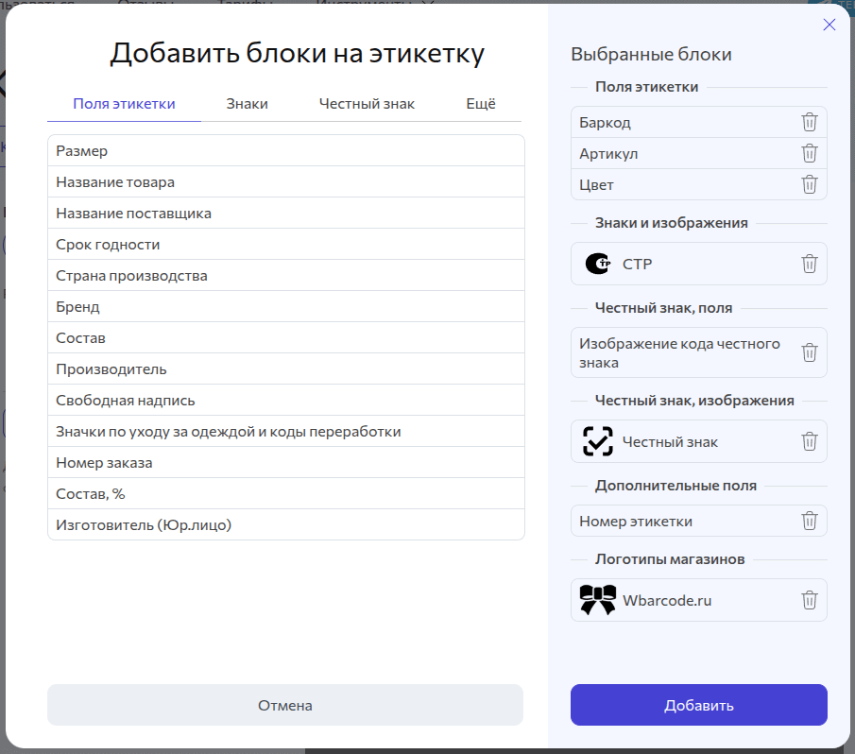Select the Поля этикетки tab
This screenshot has width=855, height=754.
[124, 104]
